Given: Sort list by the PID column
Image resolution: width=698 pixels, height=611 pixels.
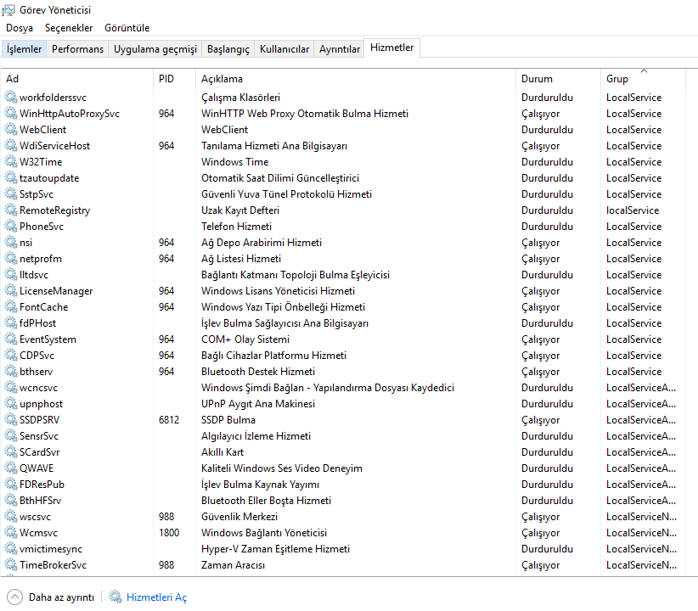Looking at the screenshot, I should [166, 79].
